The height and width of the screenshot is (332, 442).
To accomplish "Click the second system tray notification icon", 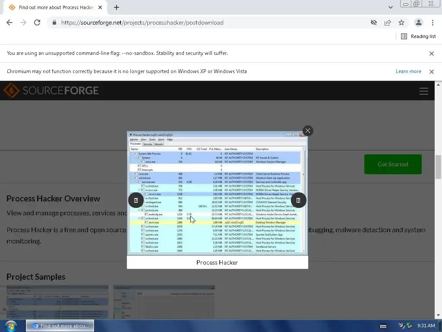I will coord(409,326).
